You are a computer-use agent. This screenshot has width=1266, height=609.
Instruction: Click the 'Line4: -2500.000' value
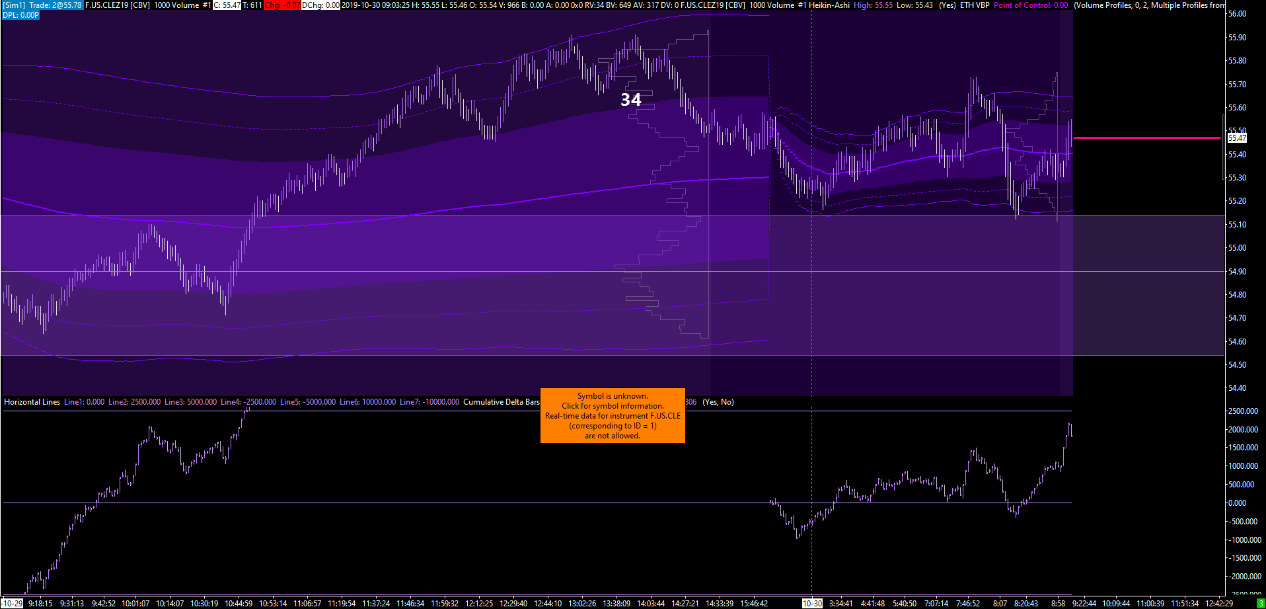tap(248, 402)
